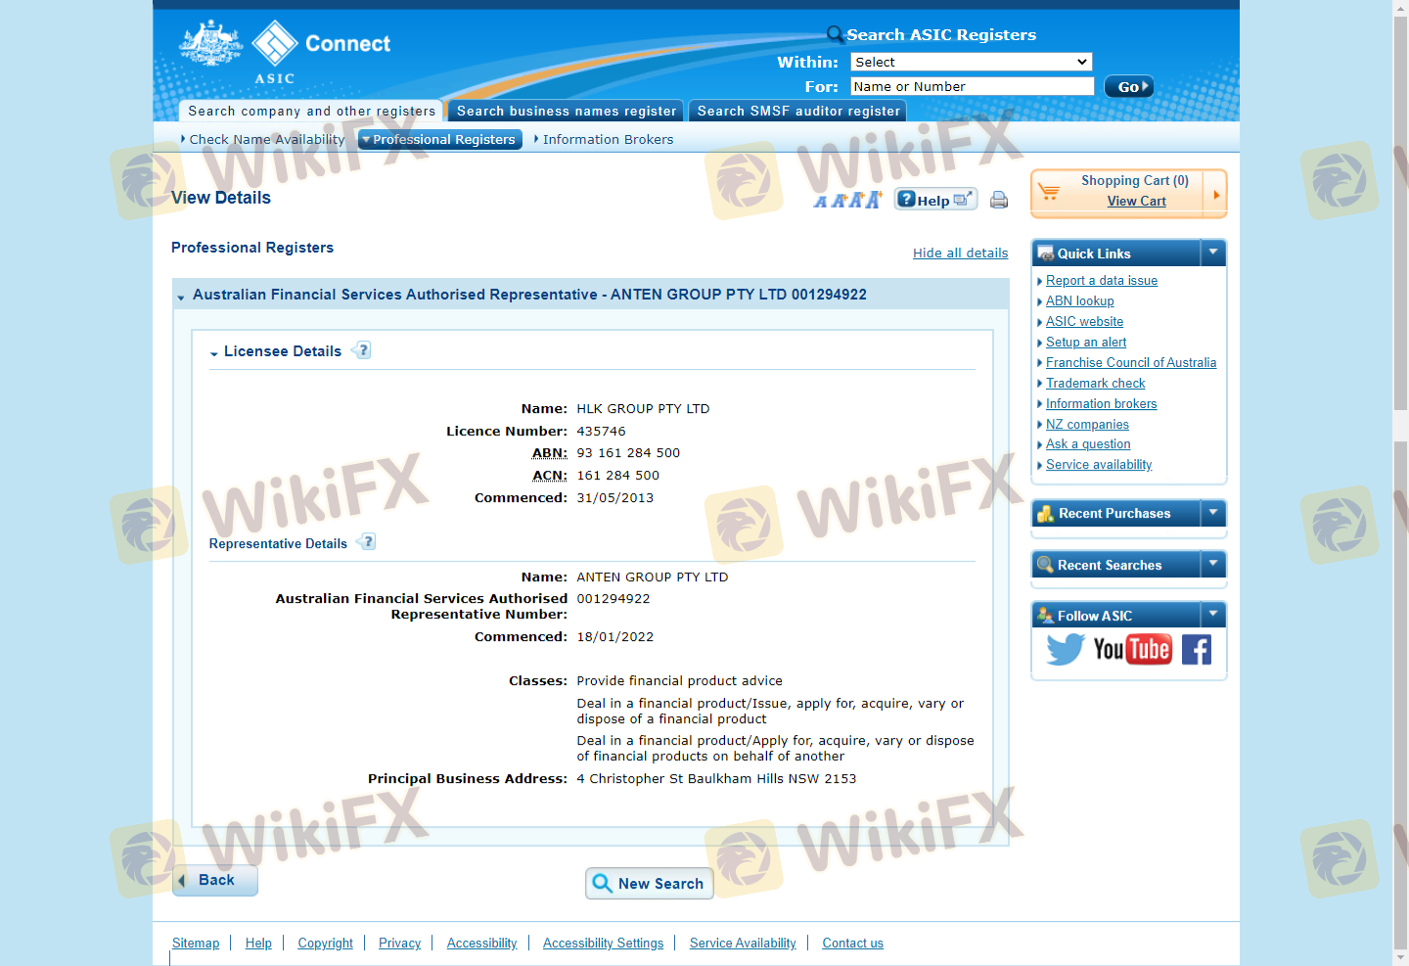
Task: Open the YouTube icon
Action: 1132,649
